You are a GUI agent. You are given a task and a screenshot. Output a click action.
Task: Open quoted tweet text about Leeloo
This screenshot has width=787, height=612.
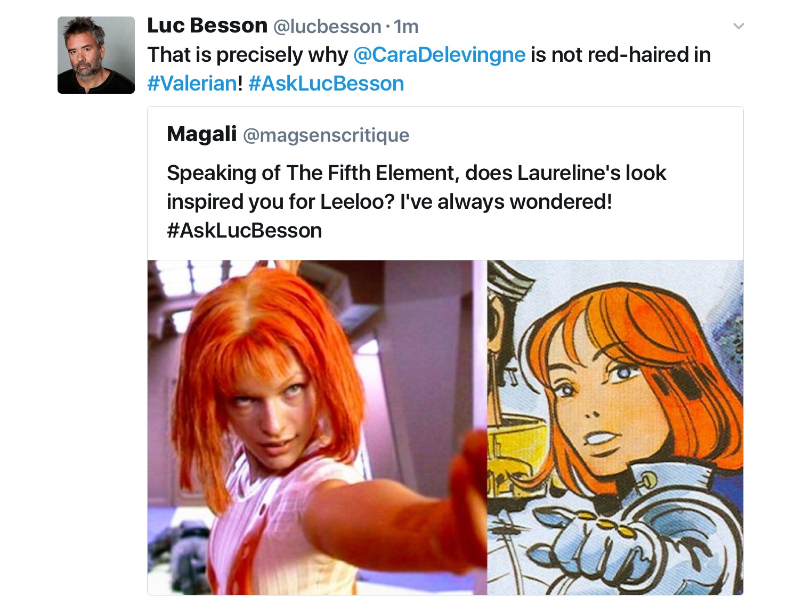pos(416,201)
